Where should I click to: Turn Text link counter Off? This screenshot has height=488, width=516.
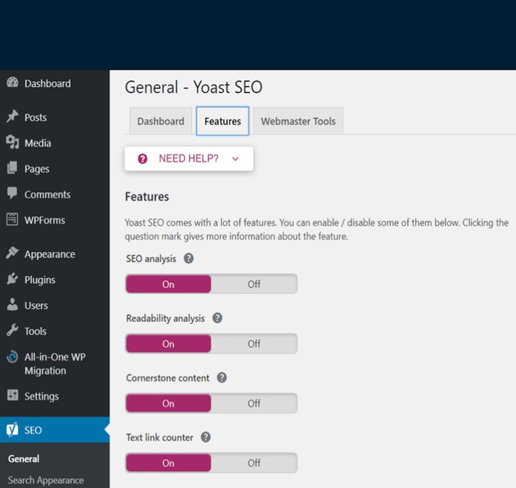point(254,463)
